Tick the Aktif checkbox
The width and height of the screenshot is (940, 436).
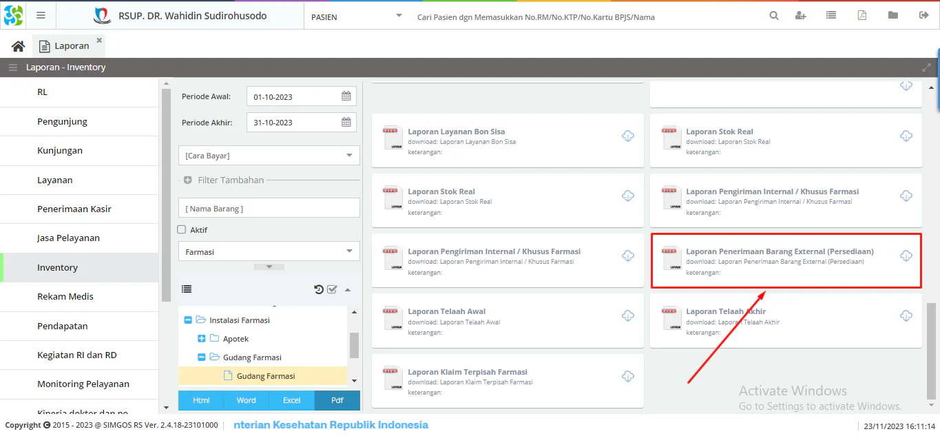(x=182, y=229)
